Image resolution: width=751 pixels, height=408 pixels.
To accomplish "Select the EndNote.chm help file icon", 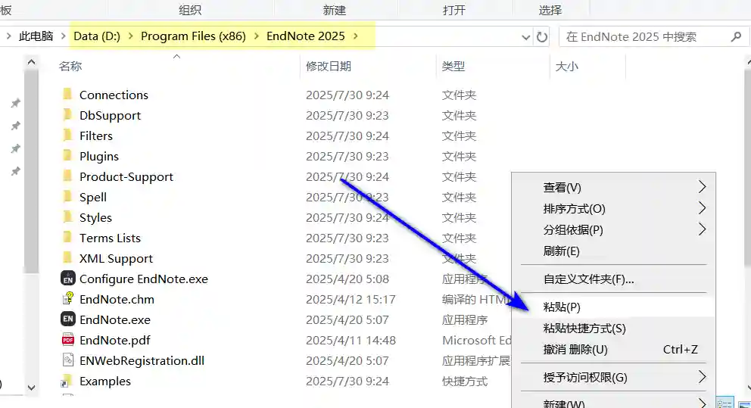I will [68, 299].
